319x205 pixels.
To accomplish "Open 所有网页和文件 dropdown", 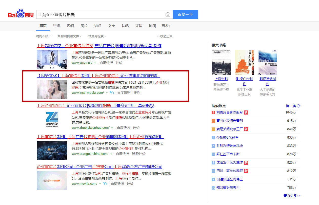I will pos(70,36).
